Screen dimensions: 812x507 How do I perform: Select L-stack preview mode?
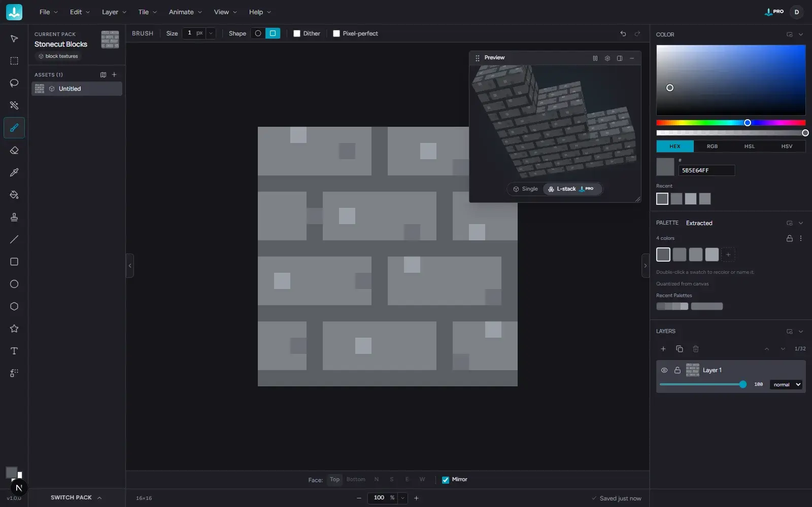pyautogui.click(x=572, y=189)
